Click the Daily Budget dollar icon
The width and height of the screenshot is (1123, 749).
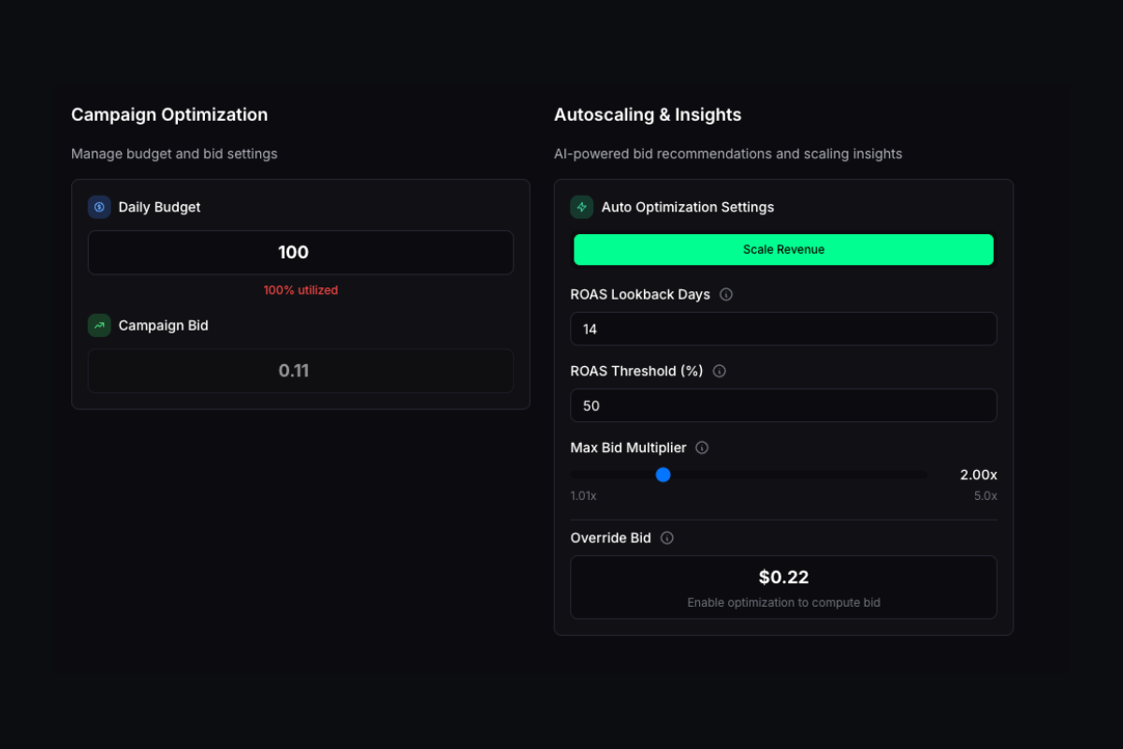[99, 207]
